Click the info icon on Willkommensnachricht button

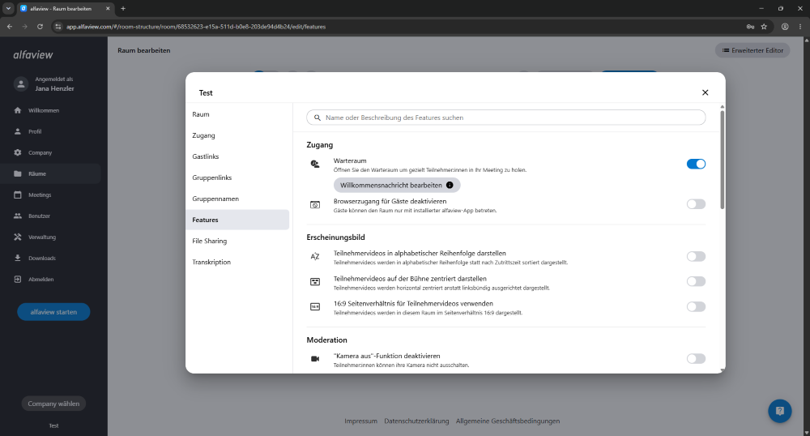(x=450, y=185)
